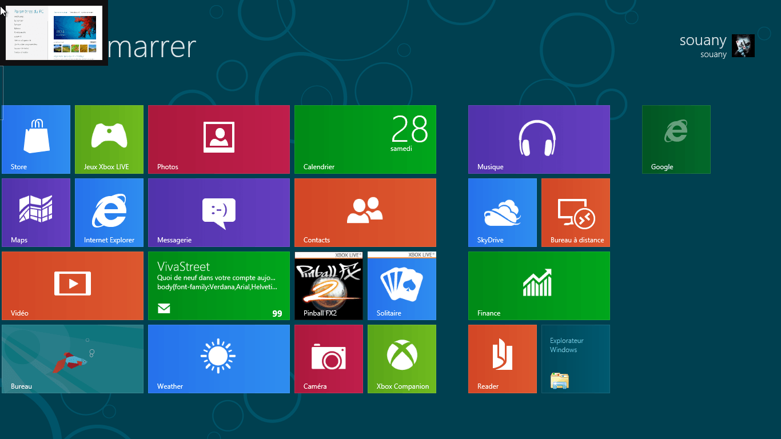Open the Store tile
Viewport: 781px width, 439px height.
pyautogui.click(x=36, y=139)
